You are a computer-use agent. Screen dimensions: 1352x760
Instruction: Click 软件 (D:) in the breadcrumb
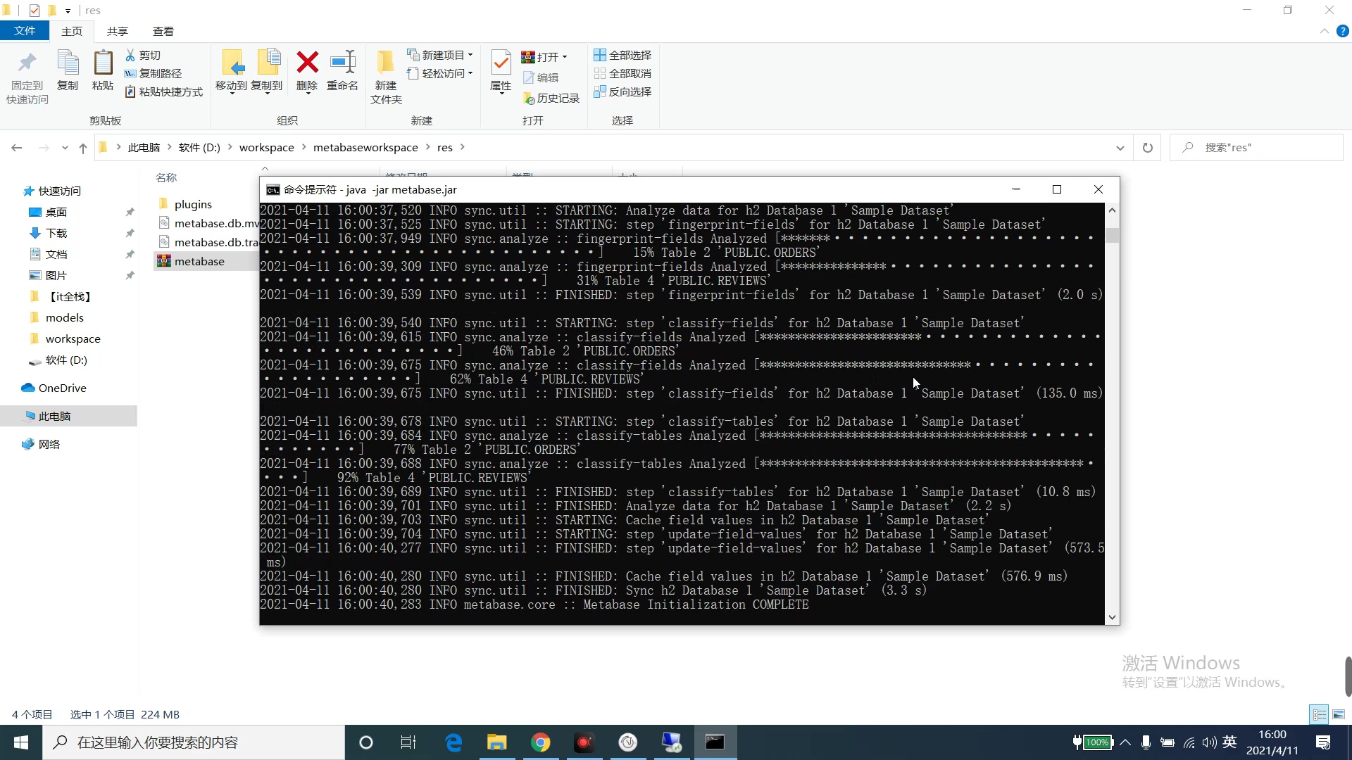[199, 147]
